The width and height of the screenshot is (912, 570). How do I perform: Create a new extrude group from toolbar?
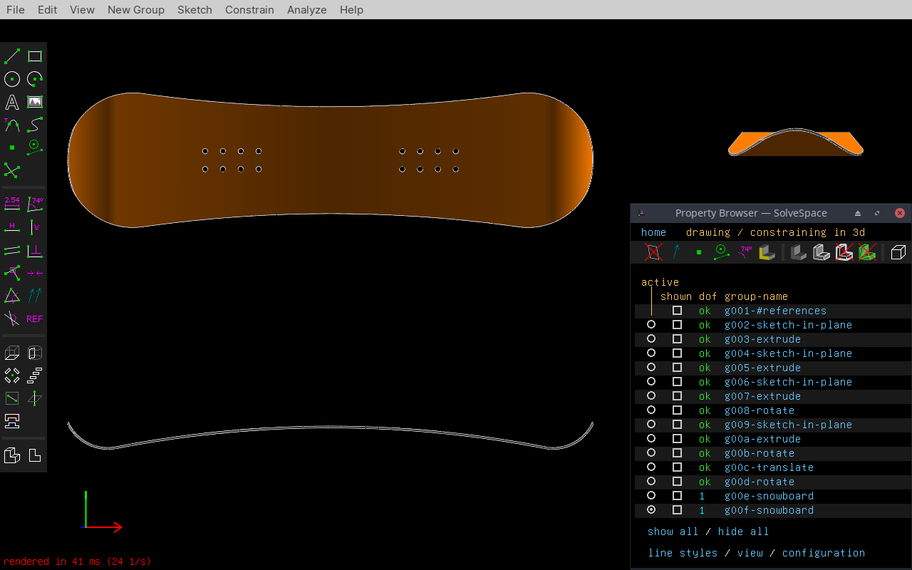pos(12,353)
